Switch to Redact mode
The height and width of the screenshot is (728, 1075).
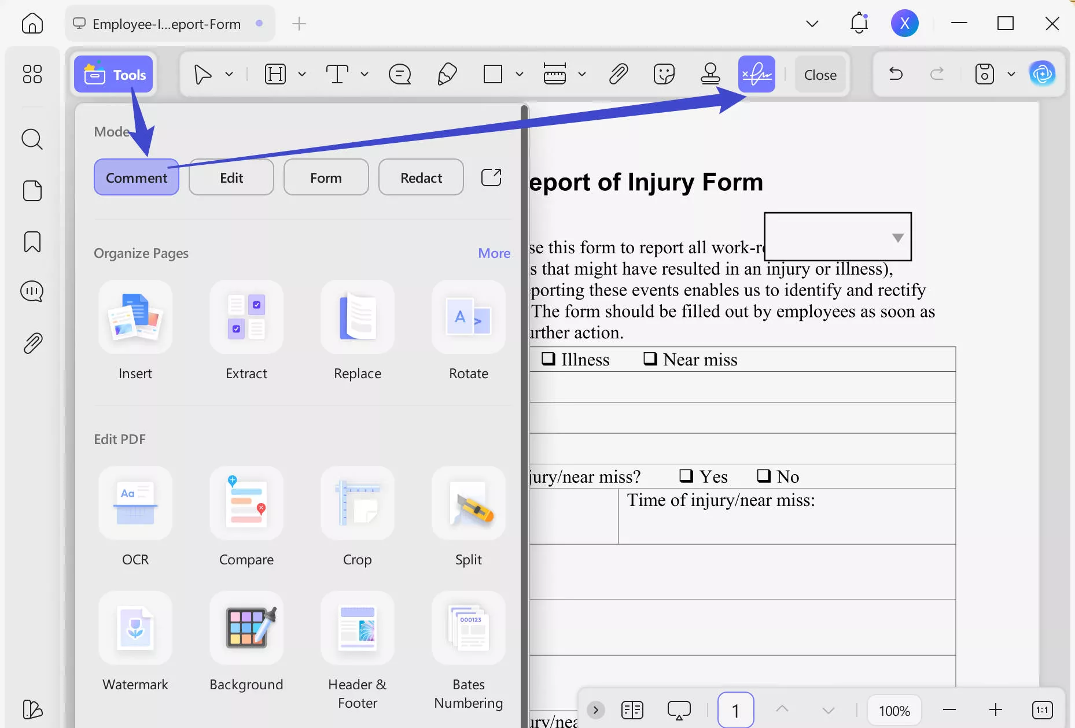click(421, 178)
